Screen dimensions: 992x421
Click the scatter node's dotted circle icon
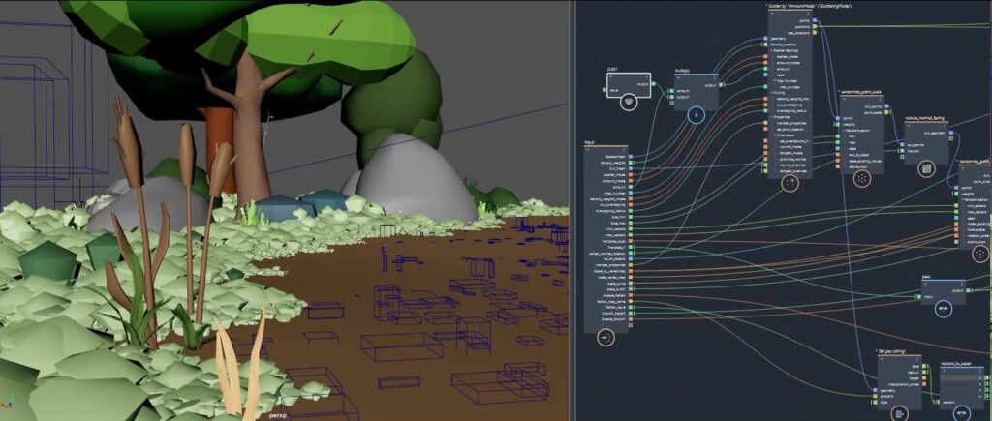point(790,181)
